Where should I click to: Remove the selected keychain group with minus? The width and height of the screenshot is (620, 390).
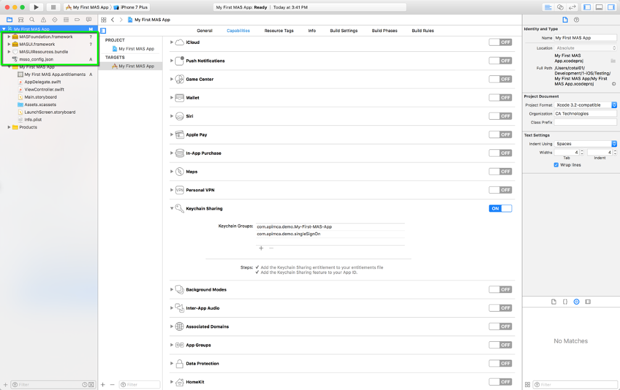click(x=271, y=248)
